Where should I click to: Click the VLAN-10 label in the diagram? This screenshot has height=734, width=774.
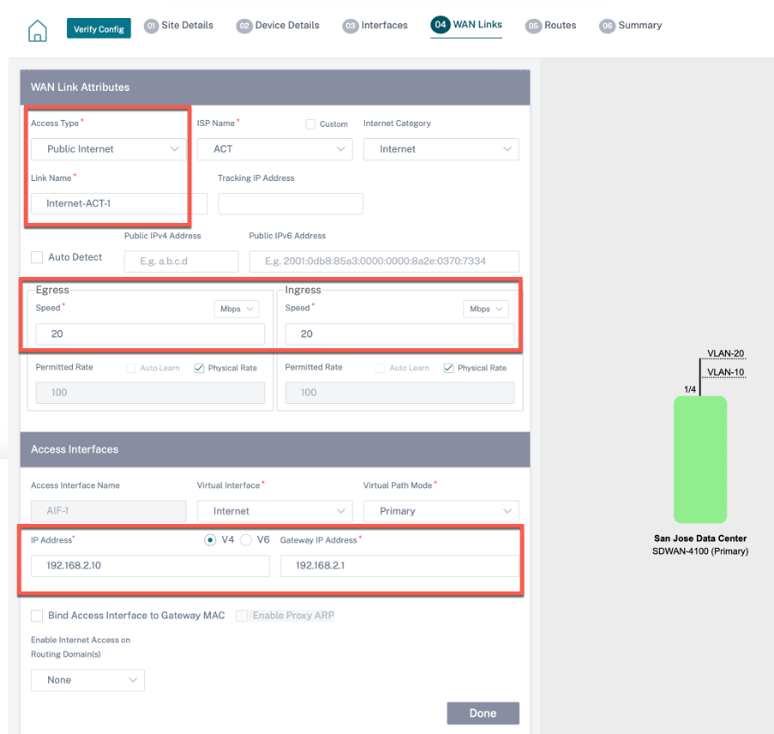[x=725, y=372]
